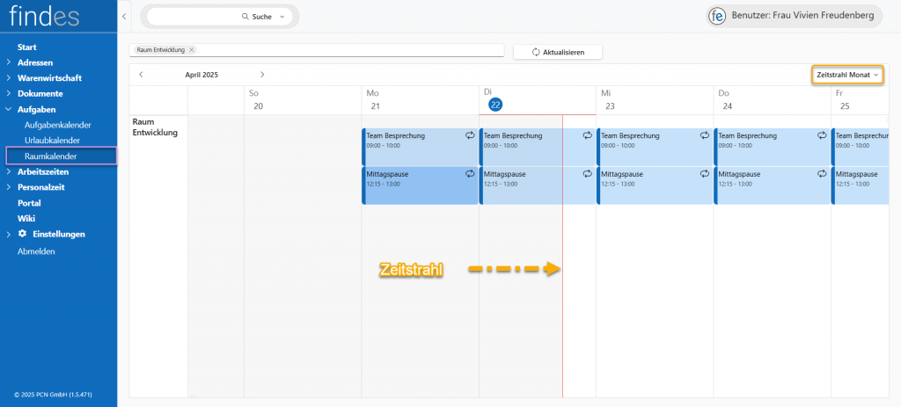Open the Zeitstrahl Monat view dropdown
Viewport: 901px width, 407px height.
click(847, 76)
